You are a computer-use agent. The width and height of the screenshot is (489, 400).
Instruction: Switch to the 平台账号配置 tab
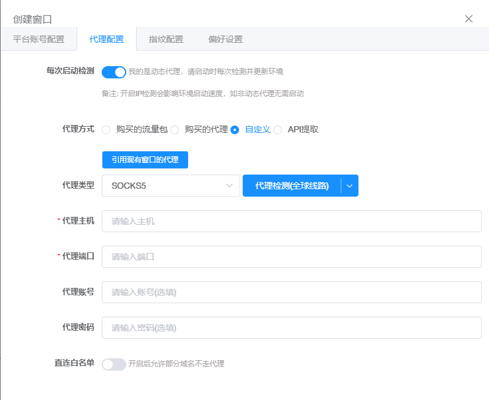[39, 39]
